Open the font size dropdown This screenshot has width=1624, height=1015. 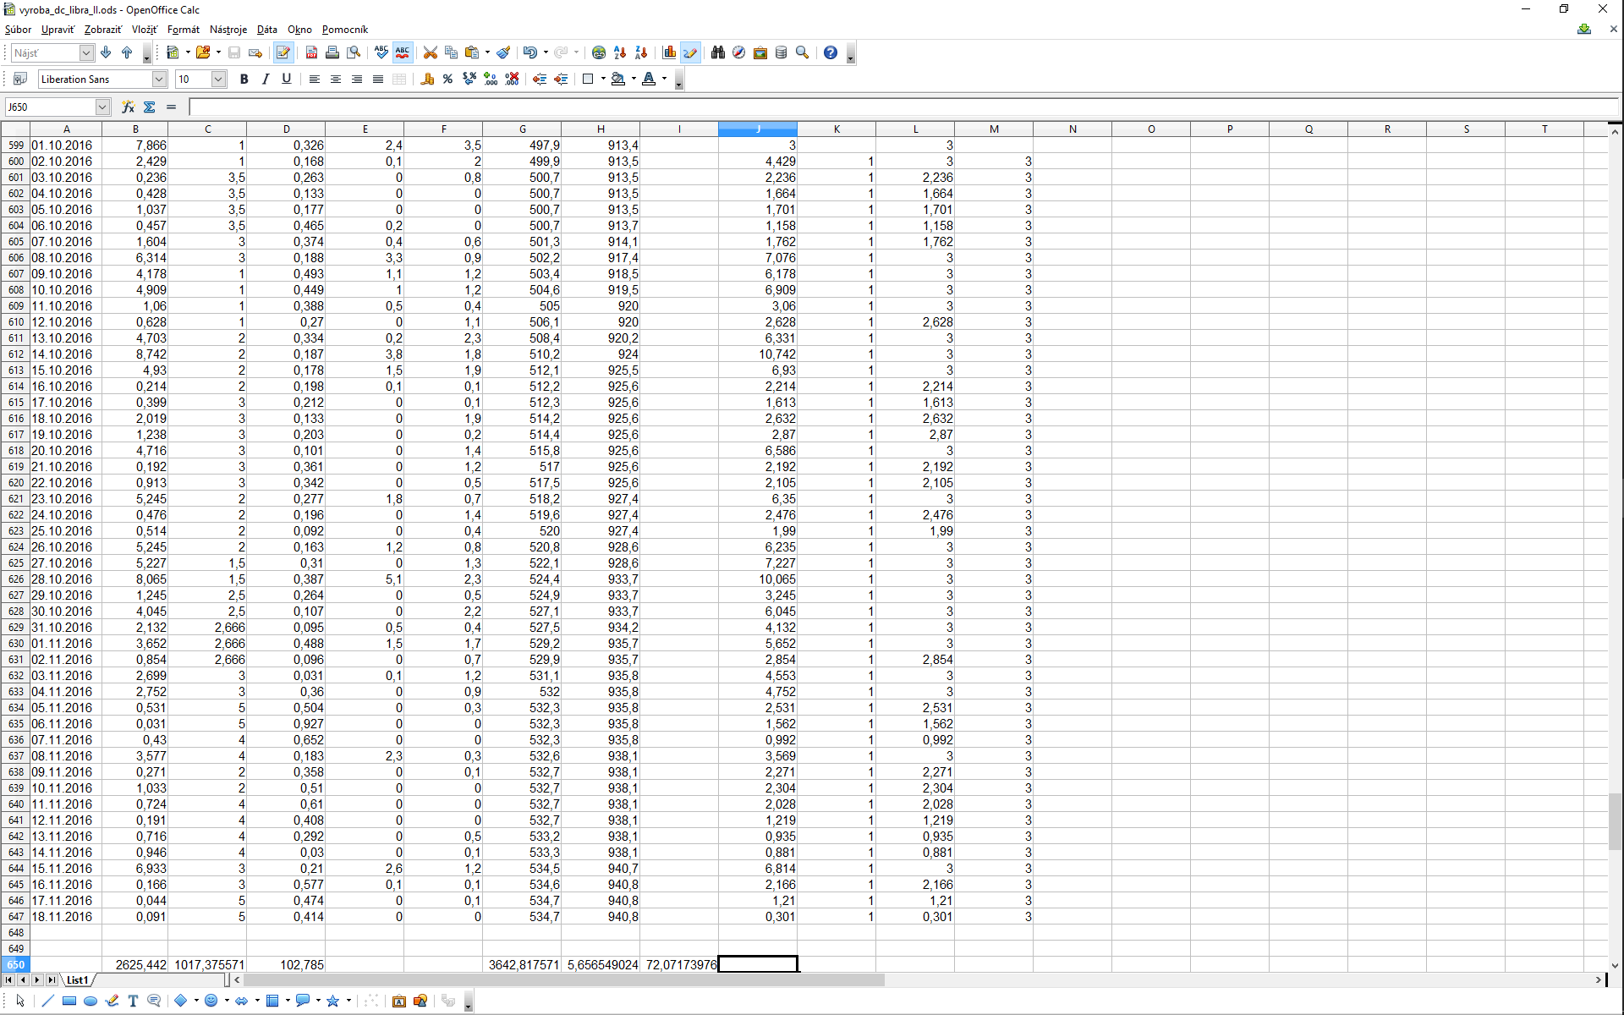click(218, 79)
